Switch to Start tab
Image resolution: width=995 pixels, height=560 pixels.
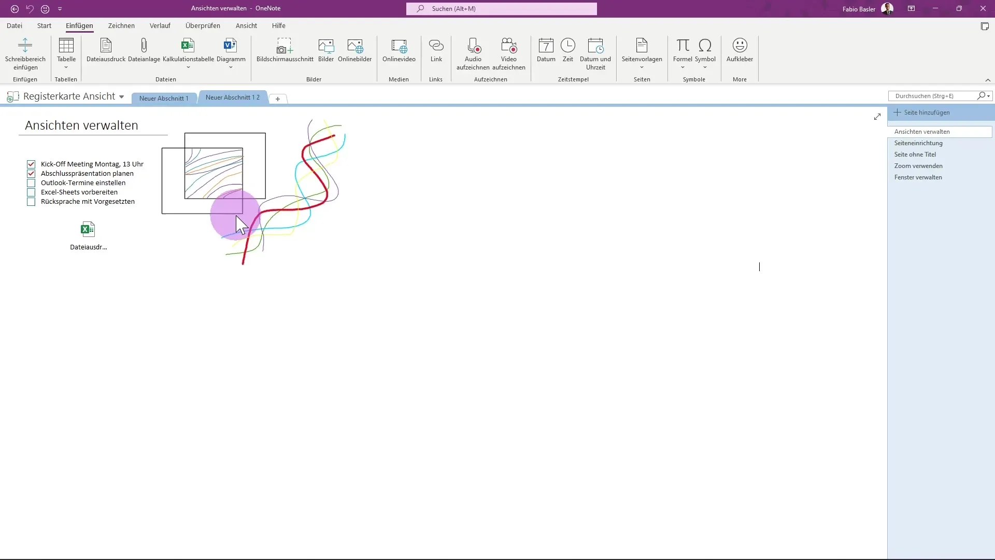click(x=44, y=25)
